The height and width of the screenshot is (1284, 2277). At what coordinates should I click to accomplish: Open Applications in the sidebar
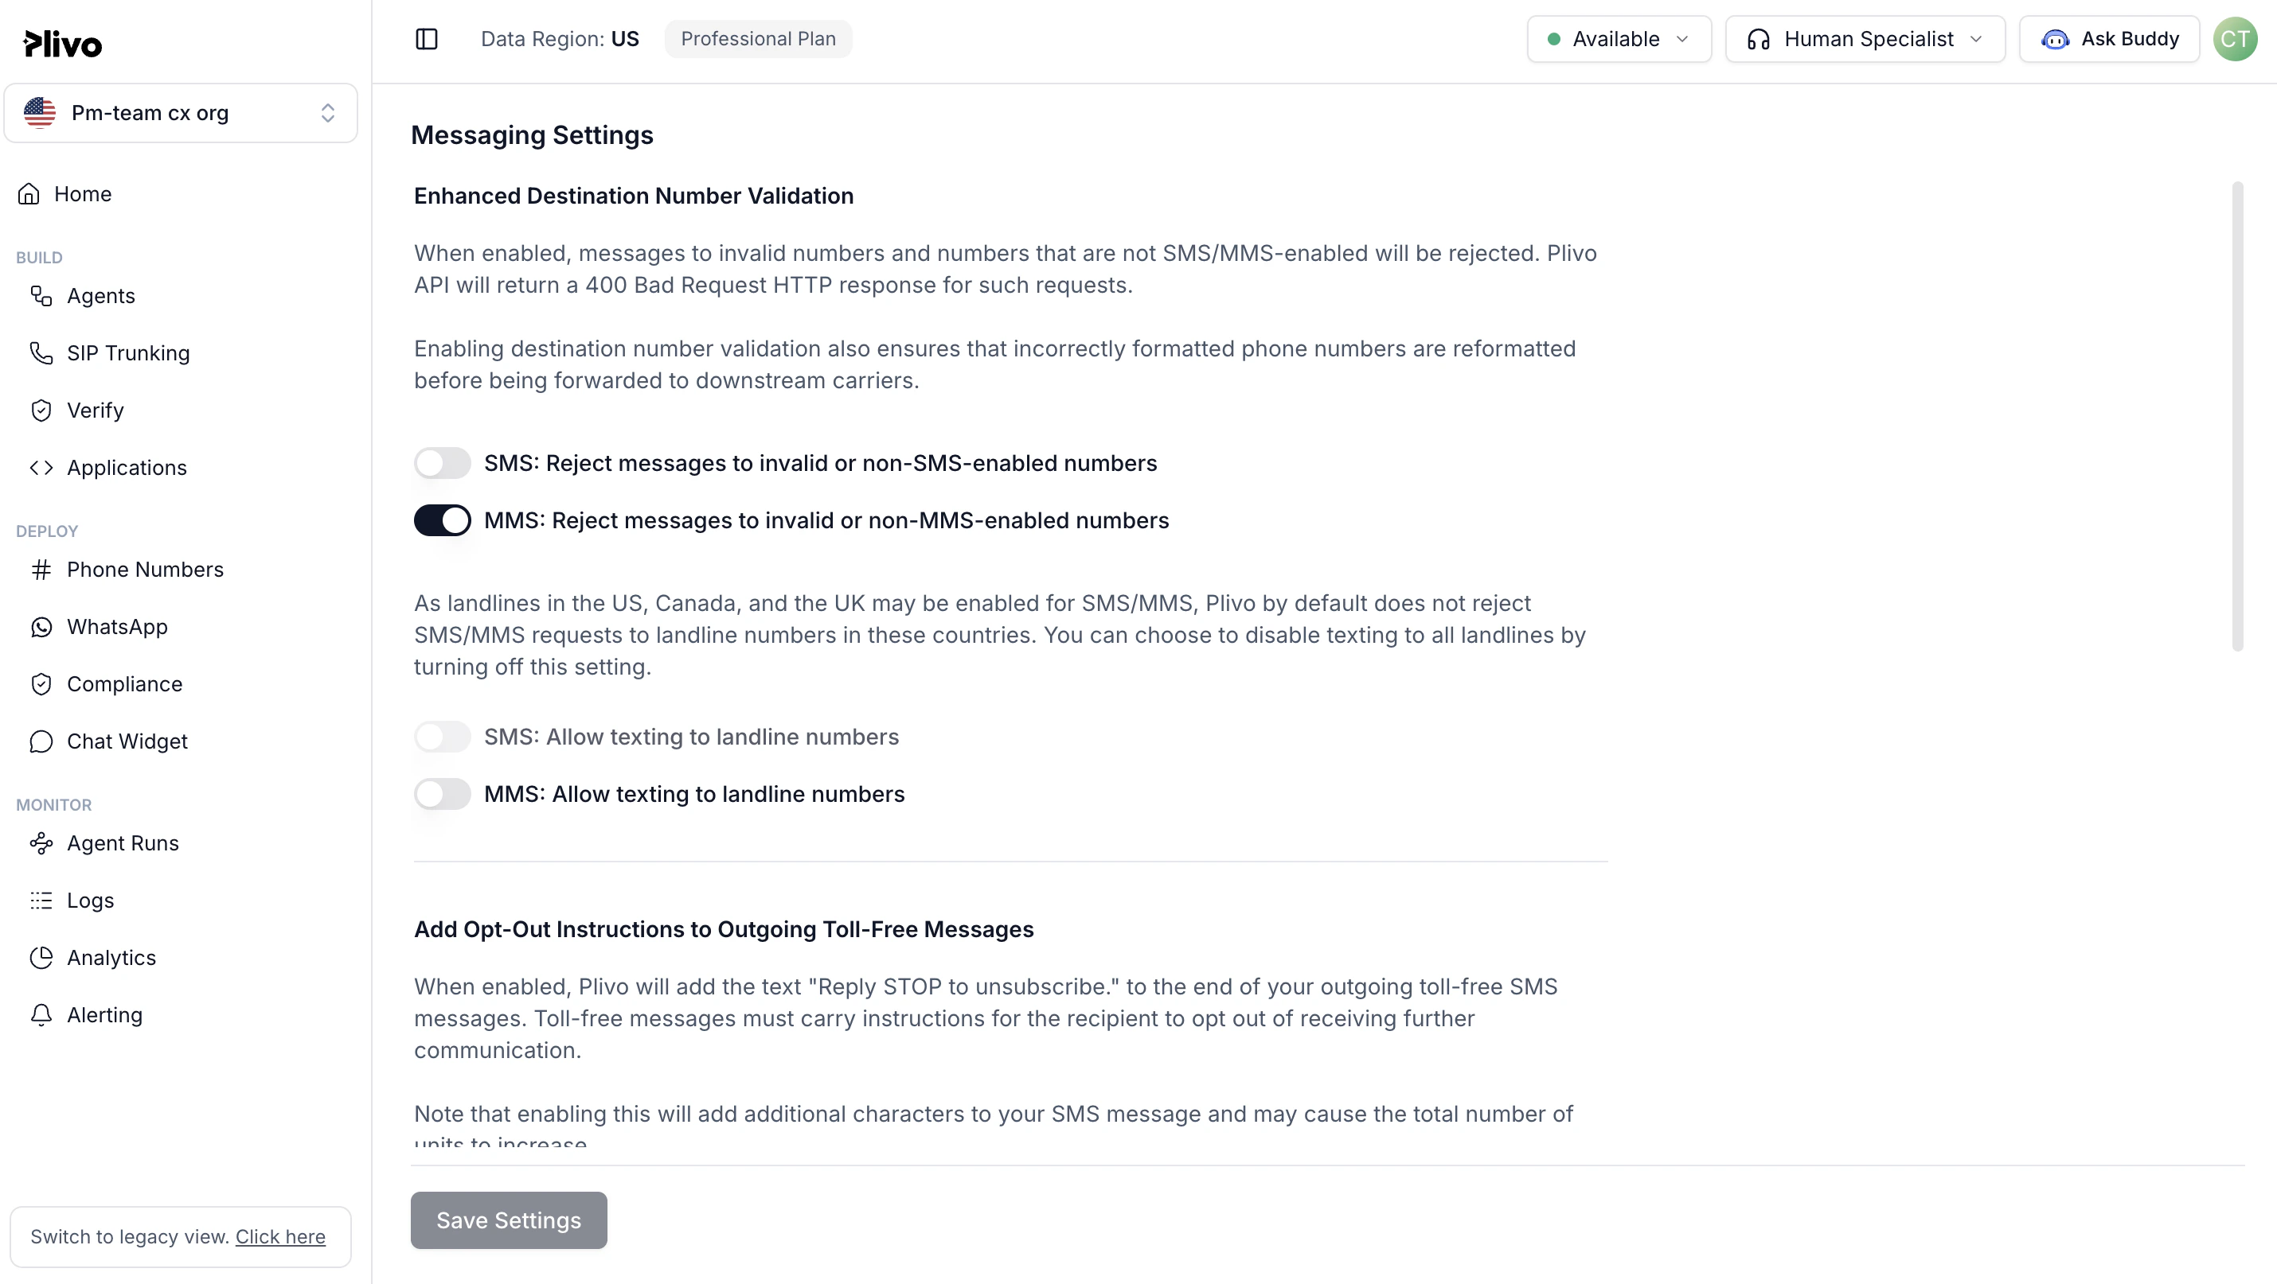pyautogui.click(x=127, y=468)
